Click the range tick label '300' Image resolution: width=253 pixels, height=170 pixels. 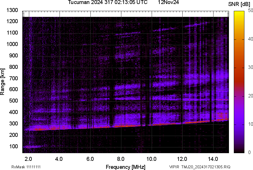tap(13, 124)
